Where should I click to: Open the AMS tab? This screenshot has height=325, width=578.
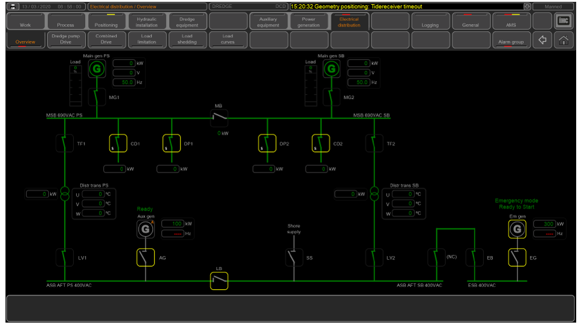[512, 21]
